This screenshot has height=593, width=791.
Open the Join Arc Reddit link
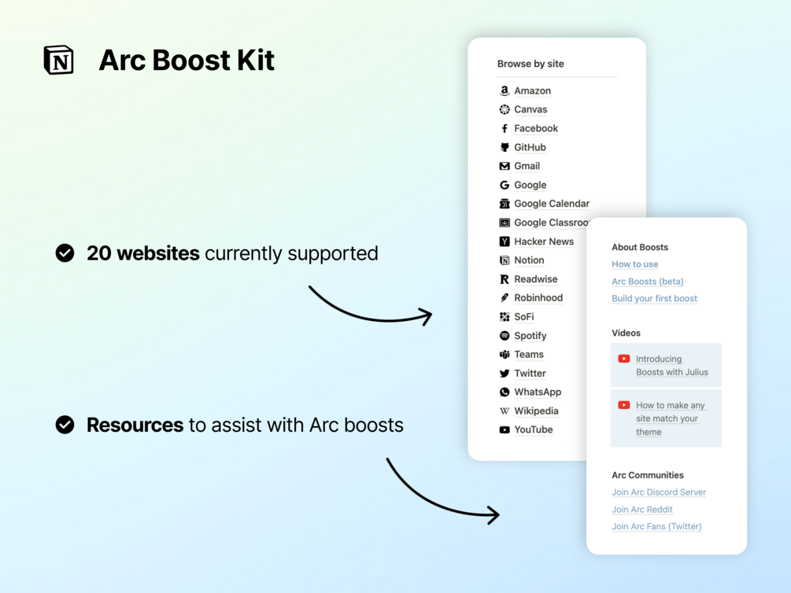641,510
